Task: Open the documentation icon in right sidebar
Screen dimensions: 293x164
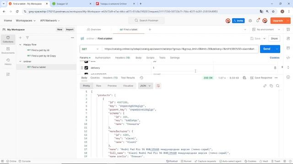Action: coord(288,38)
